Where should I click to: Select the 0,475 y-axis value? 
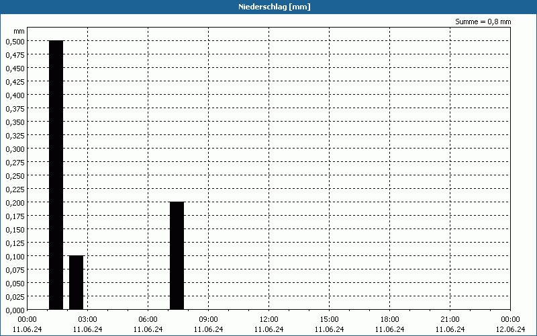[15, 55]
